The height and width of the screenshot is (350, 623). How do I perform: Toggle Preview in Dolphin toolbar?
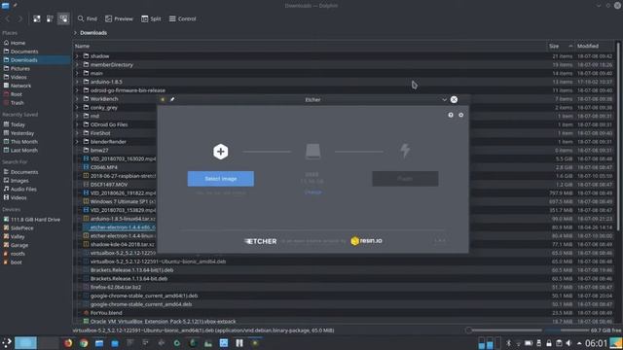click(119, 18)
